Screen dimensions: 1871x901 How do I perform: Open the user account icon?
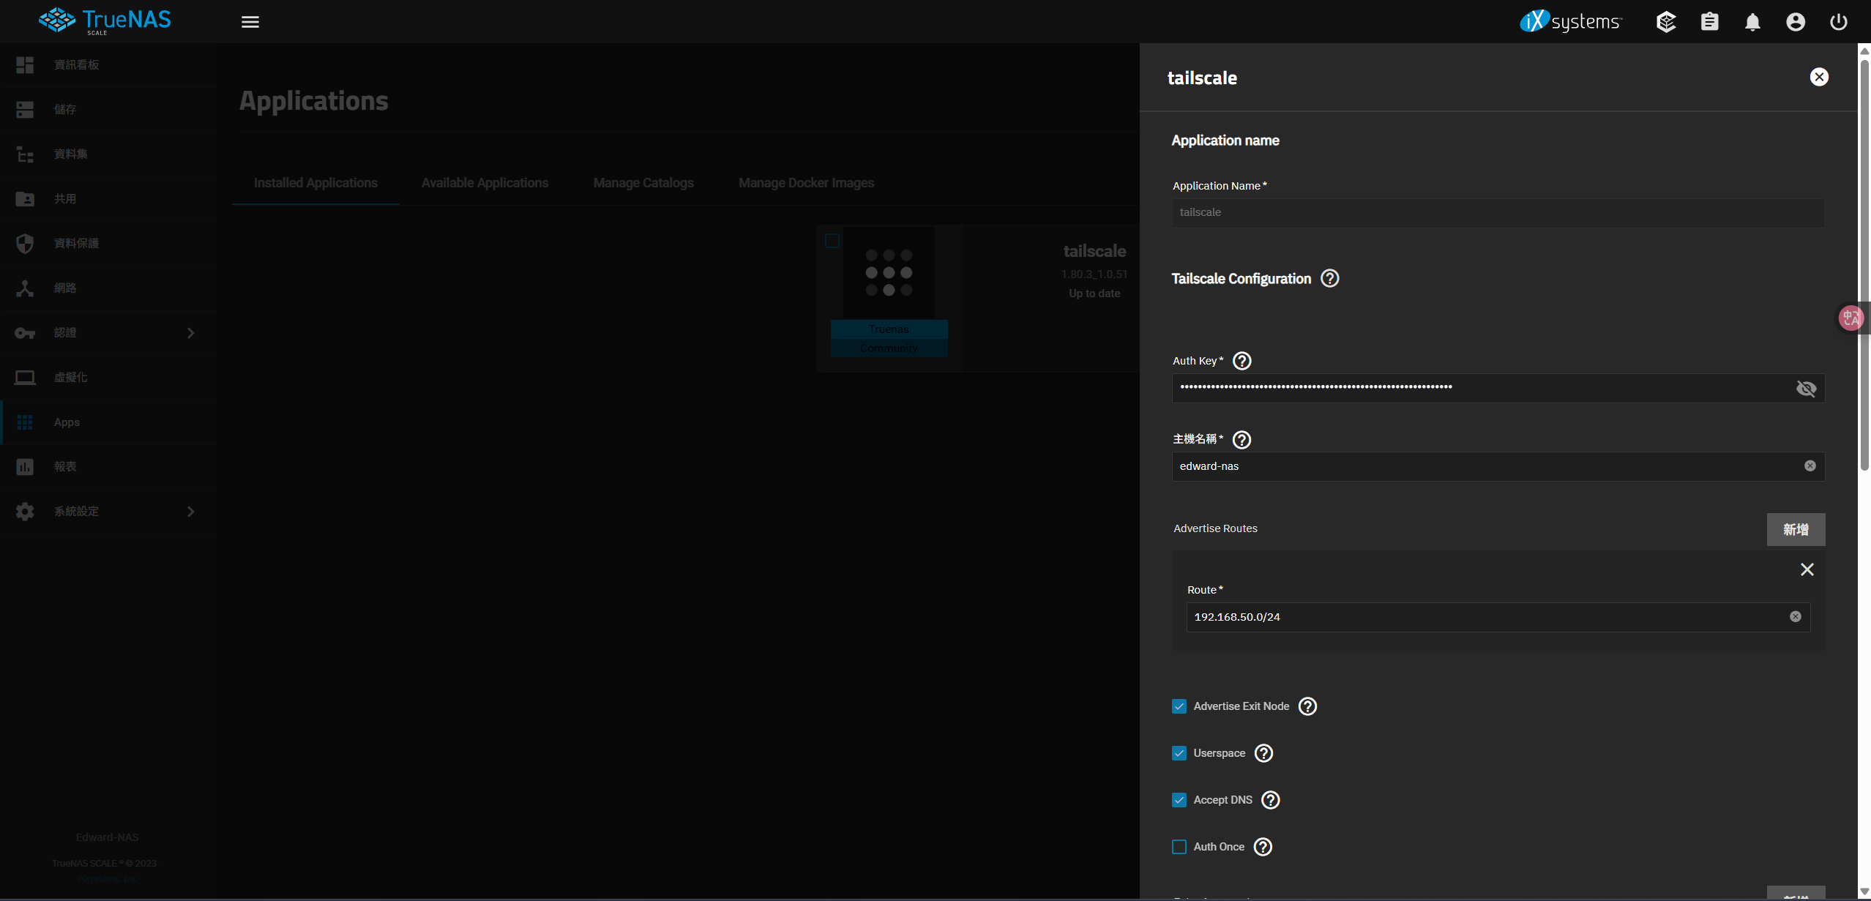(x=1795, y=22)
